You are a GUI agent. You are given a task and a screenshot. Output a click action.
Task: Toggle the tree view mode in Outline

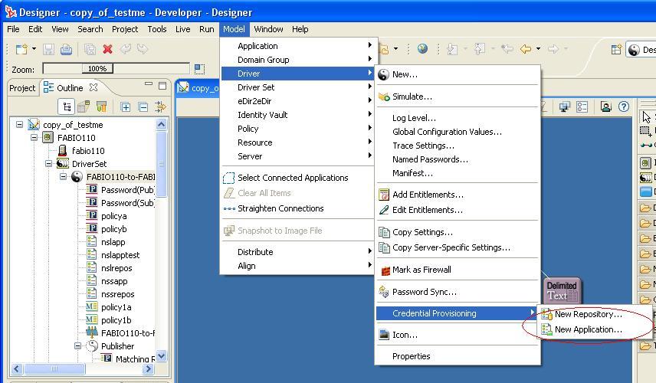(67, 106)
